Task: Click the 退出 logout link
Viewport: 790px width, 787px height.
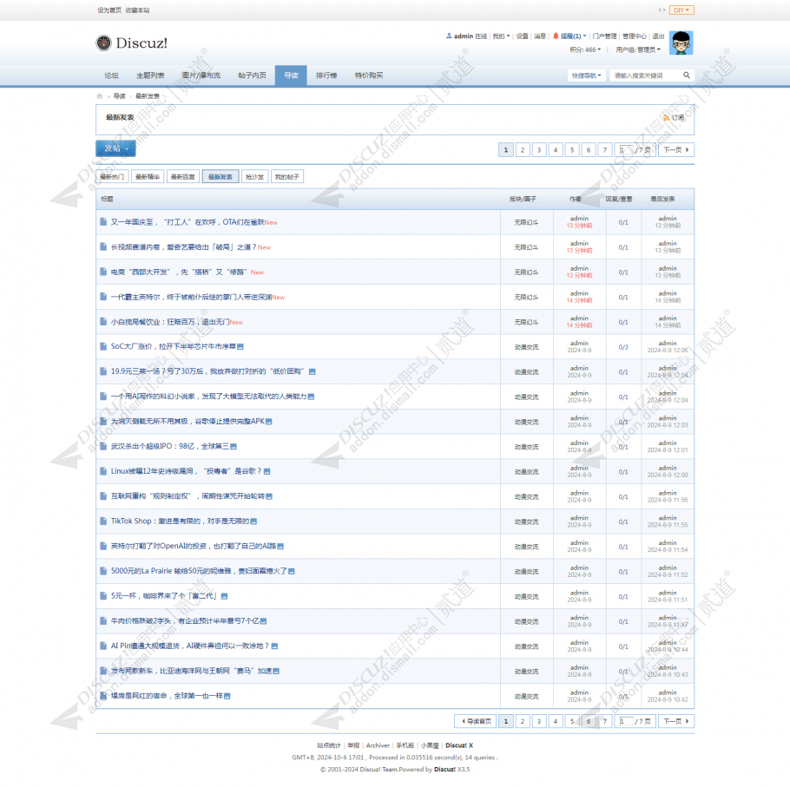Action: (659, 36)
